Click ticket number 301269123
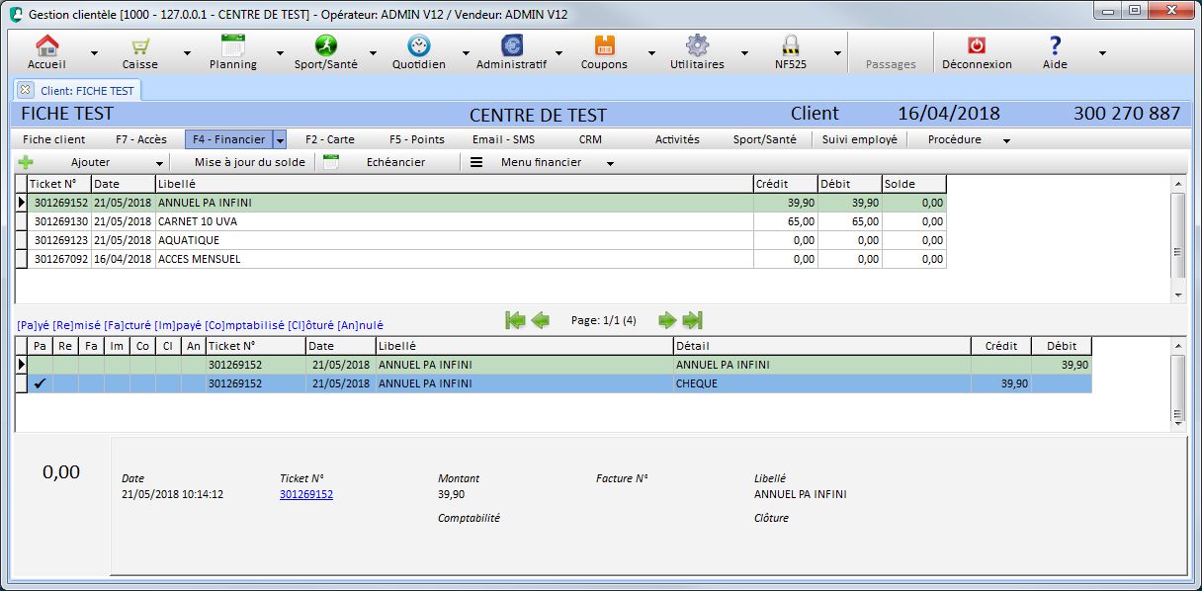Screen dimensions: 1202x591 (x=61, y=240)
